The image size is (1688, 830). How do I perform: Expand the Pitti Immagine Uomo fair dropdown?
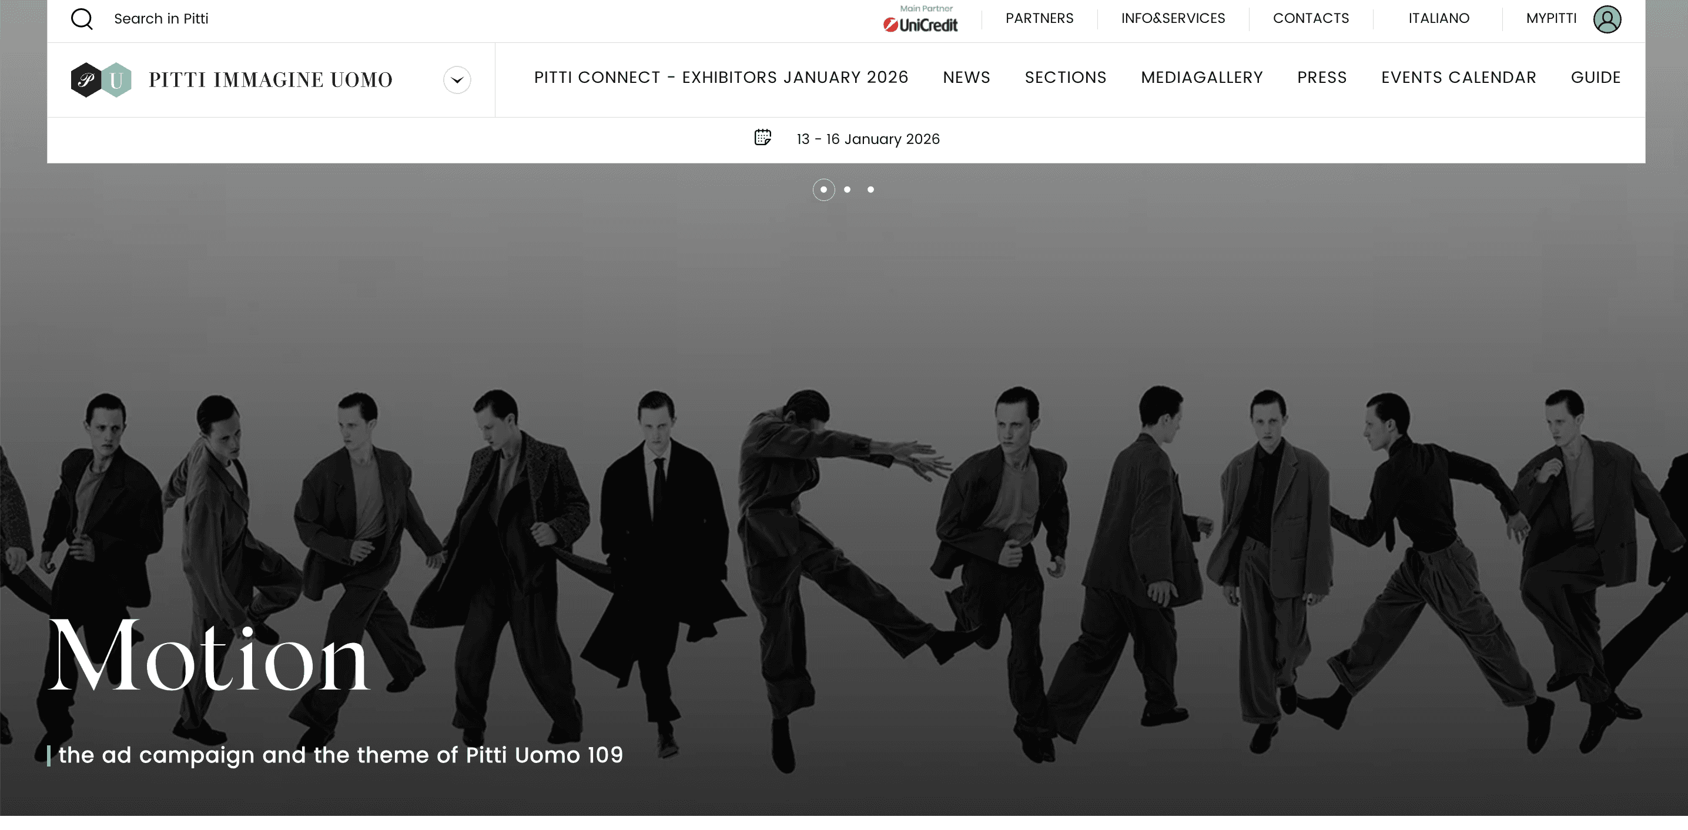pos(457,80)
